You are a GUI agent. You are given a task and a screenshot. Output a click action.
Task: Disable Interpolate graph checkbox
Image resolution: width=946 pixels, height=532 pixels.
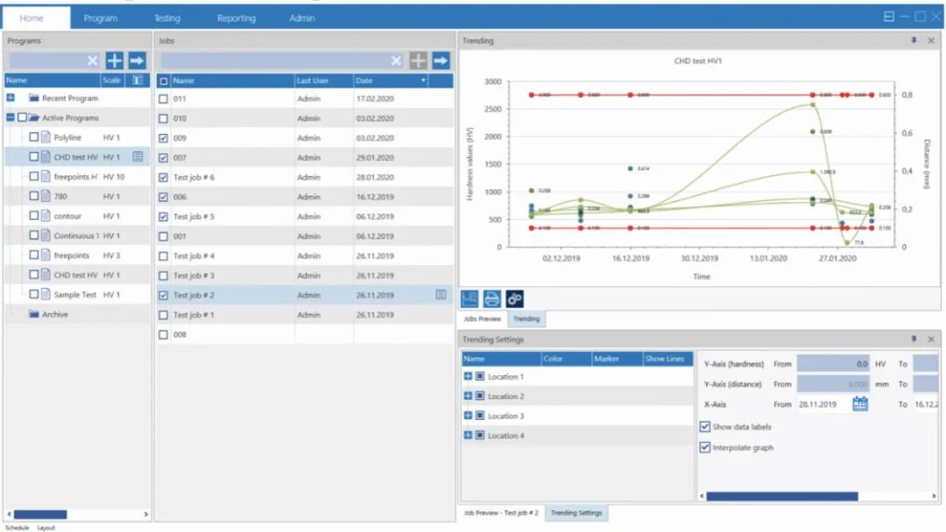click(x=704, y=447)
